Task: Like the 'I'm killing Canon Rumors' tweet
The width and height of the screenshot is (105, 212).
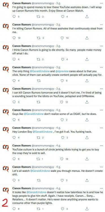Action: click(x=62, y=38)
